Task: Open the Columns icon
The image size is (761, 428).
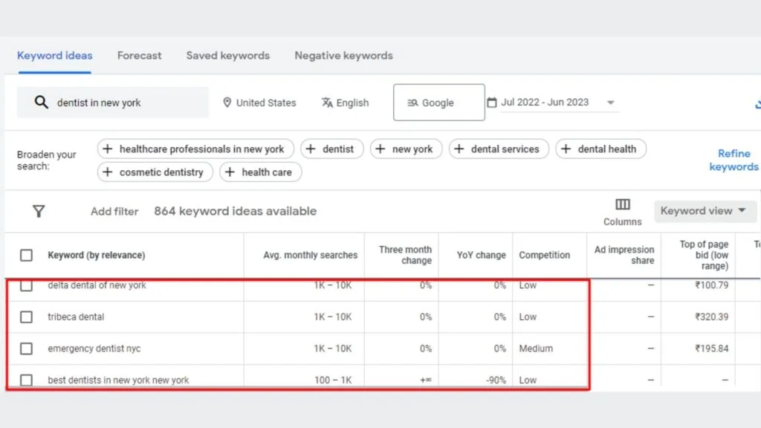Action: (x=623, y=204)
